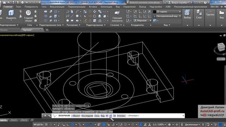Open the Визуализация ribbon tab
The image size is (226, 127).
[57, 7]
